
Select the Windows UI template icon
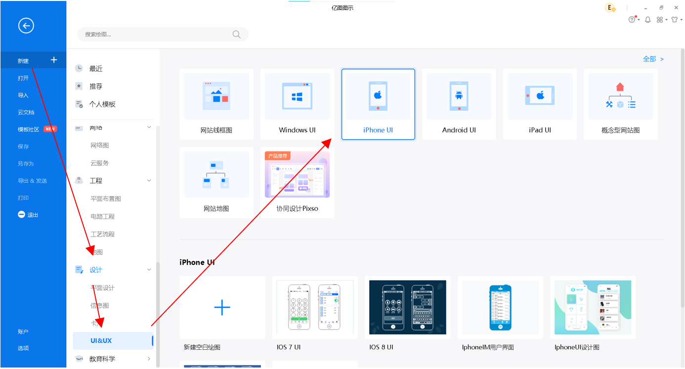(297, 96)
